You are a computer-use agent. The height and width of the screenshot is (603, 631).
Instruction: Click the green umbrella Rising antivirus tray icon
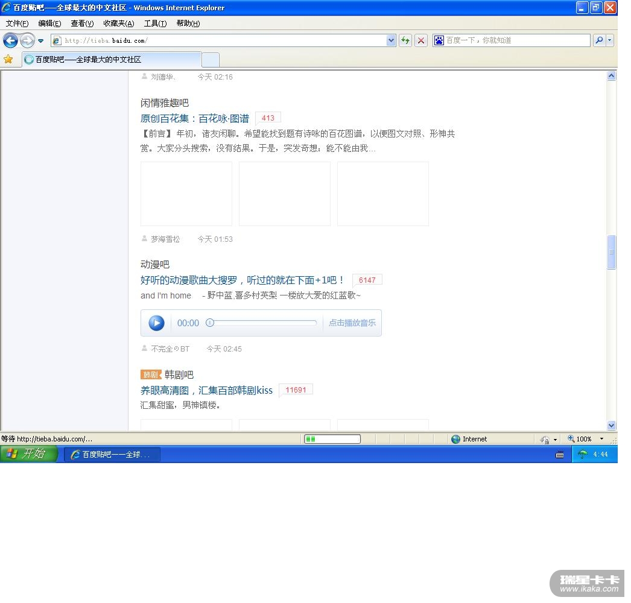[582, 455]
